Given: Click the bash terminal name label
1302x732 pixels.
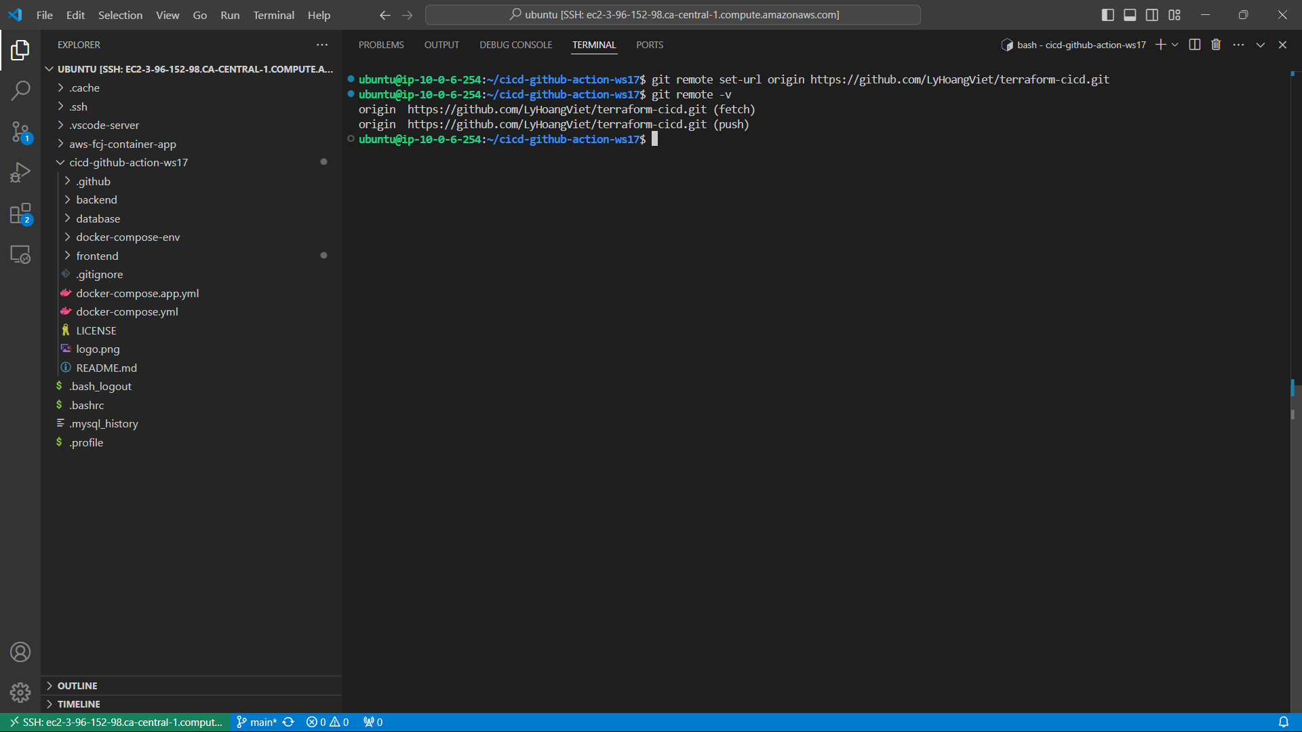Looking at the screenshot, I should [1073, 45].
